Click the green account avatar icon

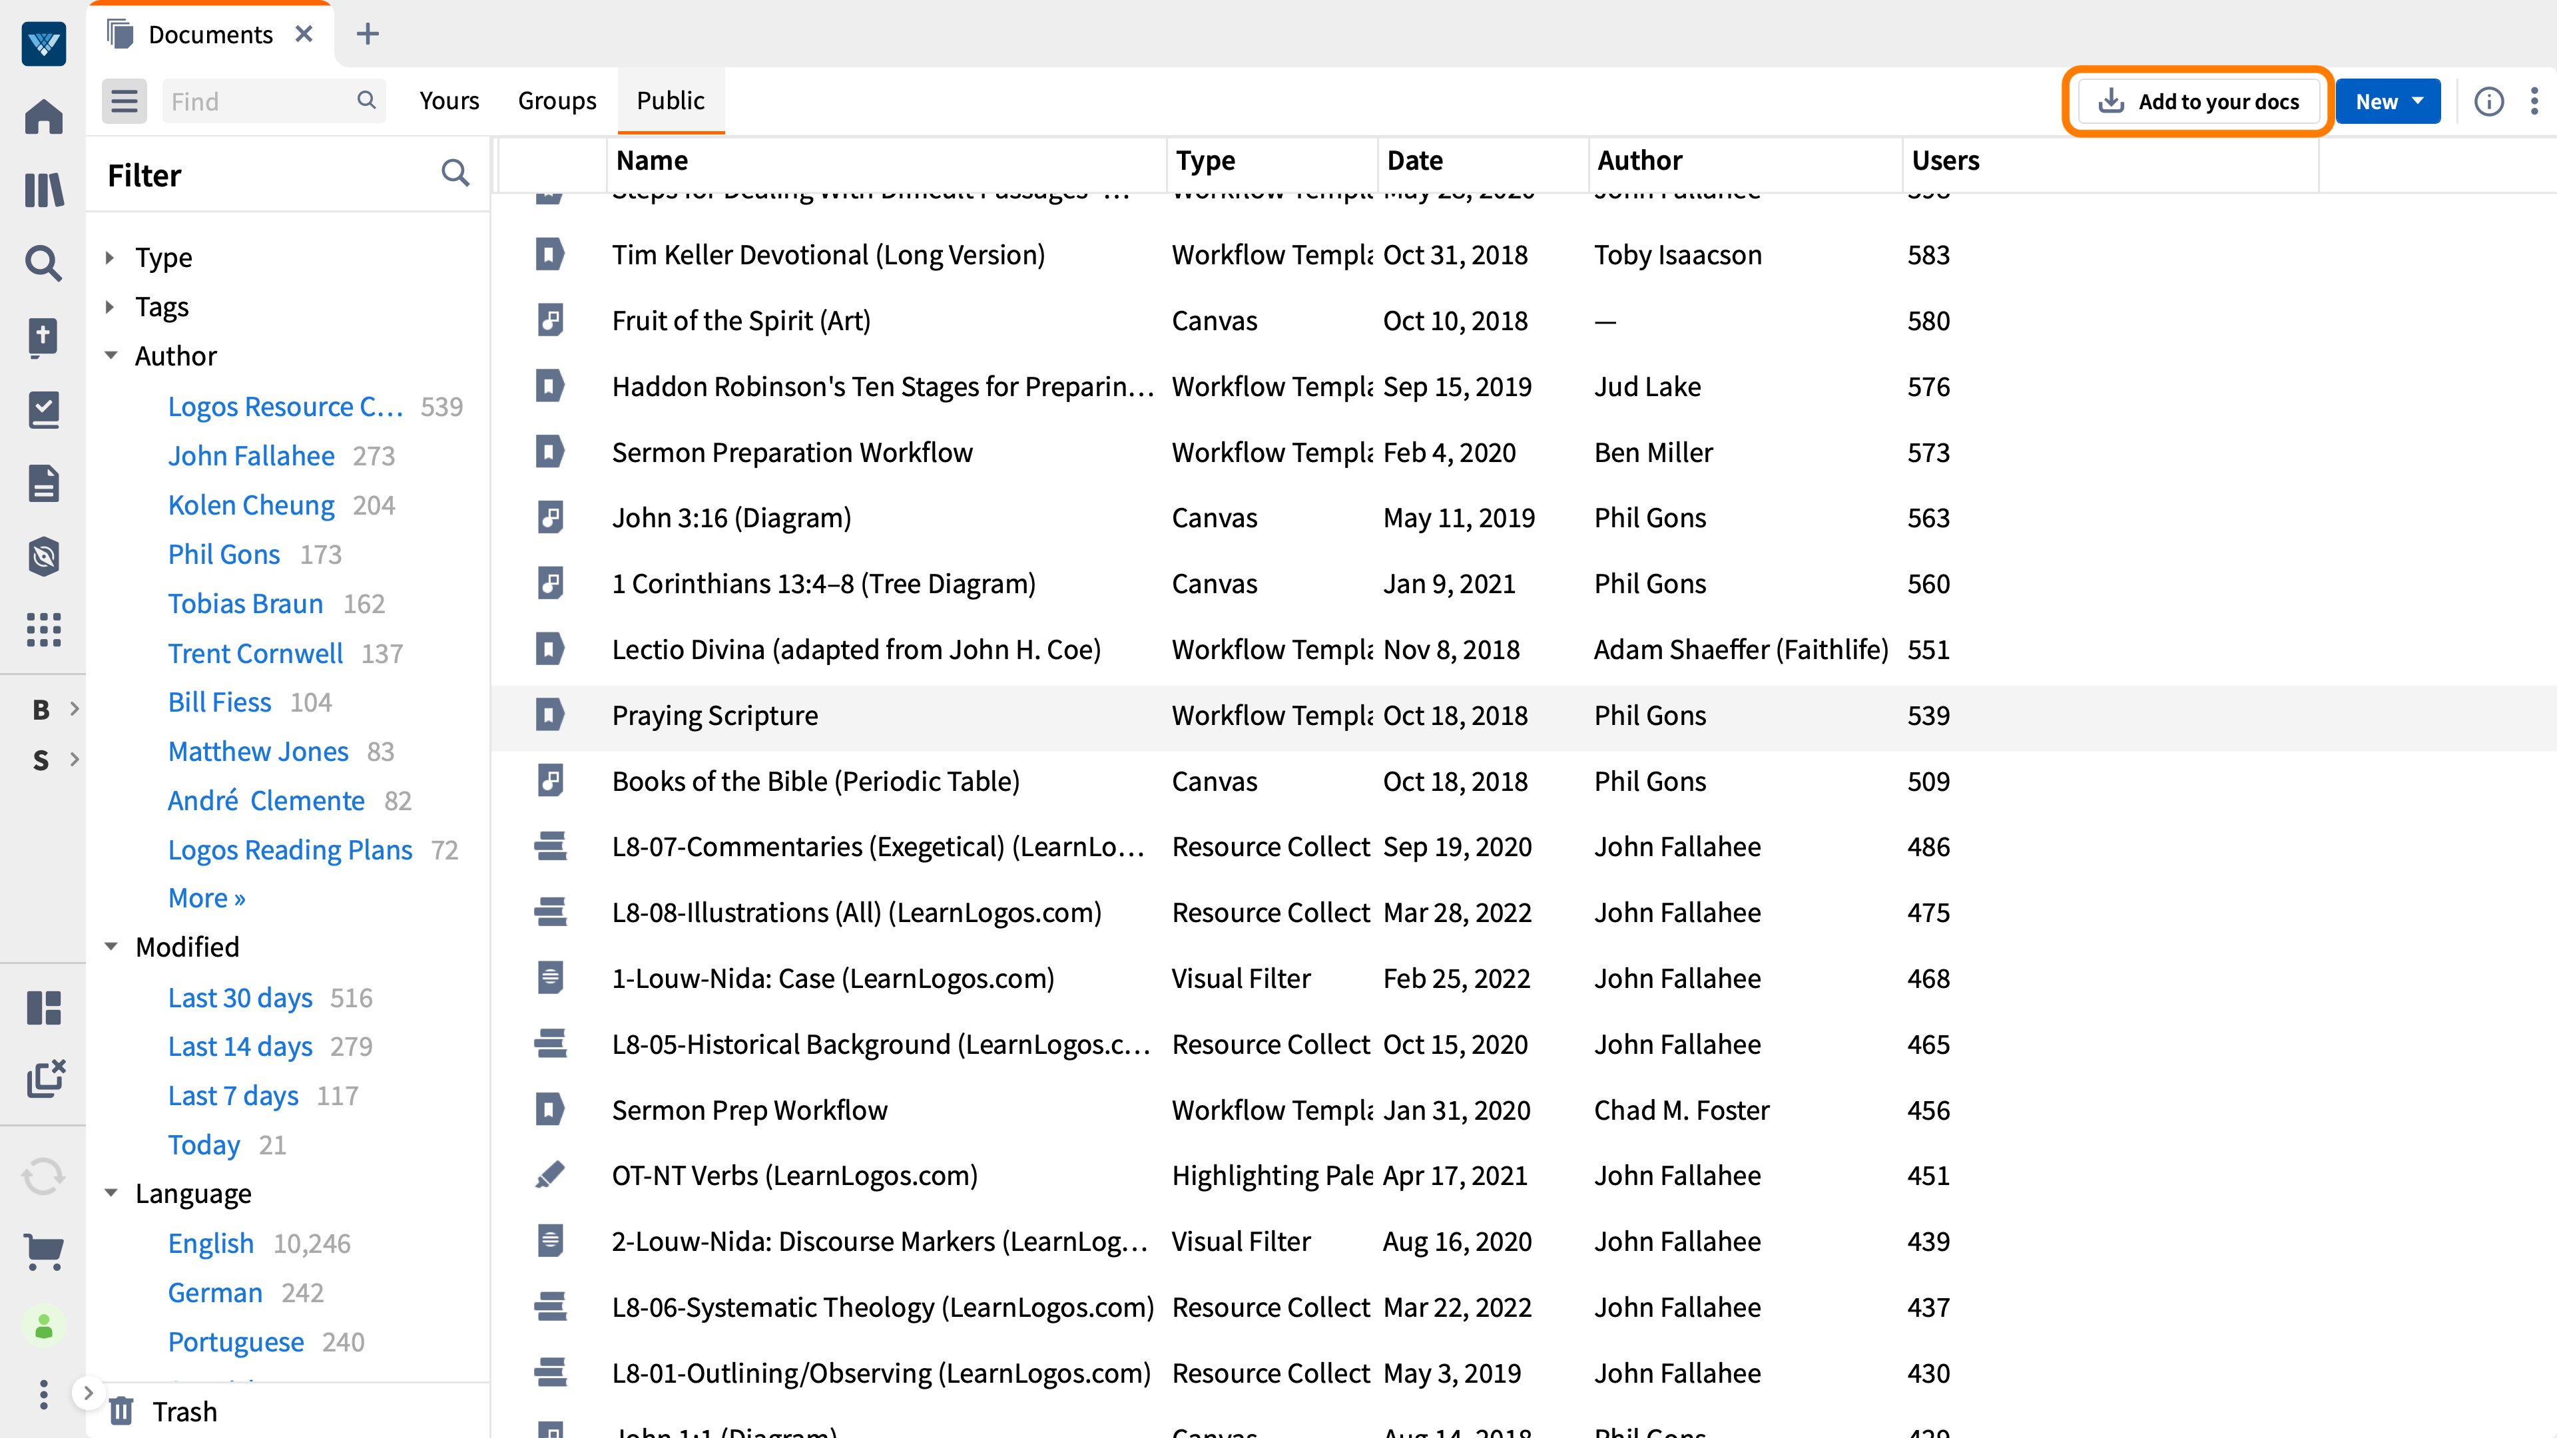coord(44,1325)
